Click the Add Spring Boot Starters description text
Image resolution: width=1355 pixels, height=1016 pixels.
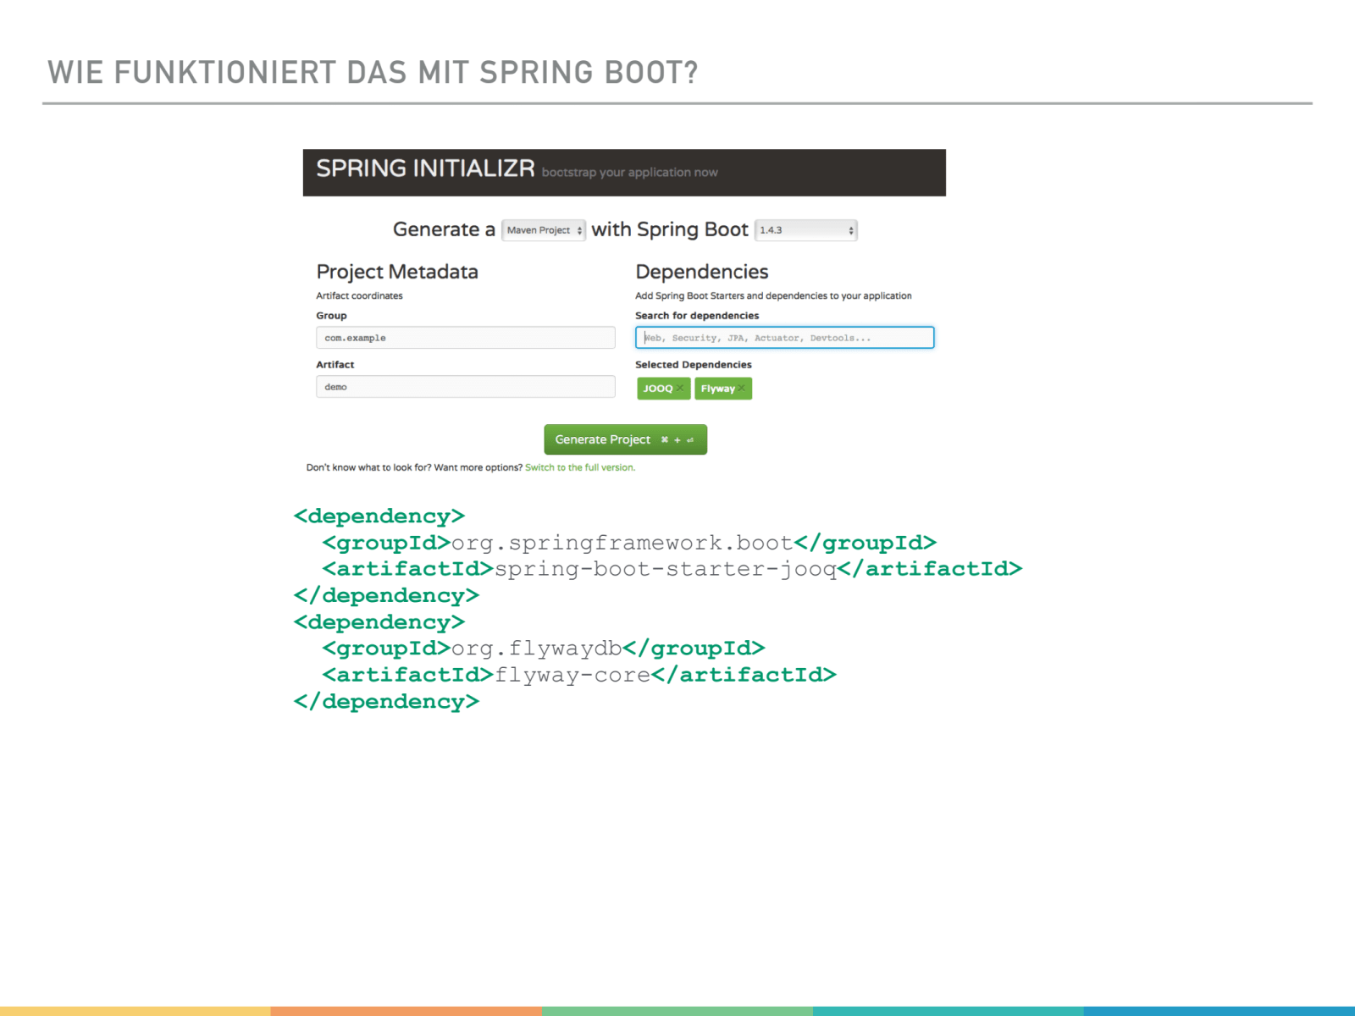coord(773,295)
